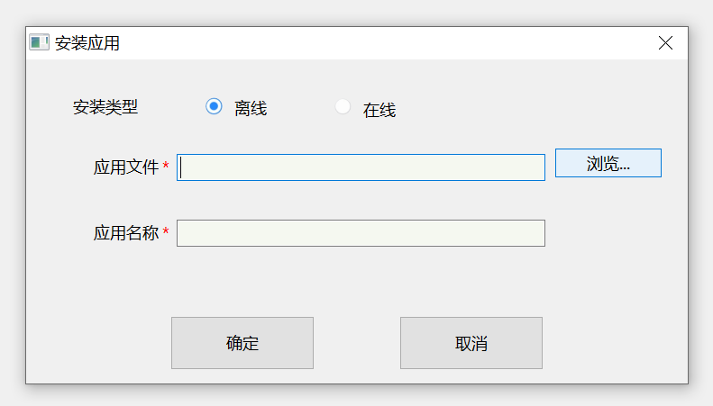Viewport: 713px width, 406px height.
Task: Click the 安装应用 window title text
Action: [x=87, y=43]
